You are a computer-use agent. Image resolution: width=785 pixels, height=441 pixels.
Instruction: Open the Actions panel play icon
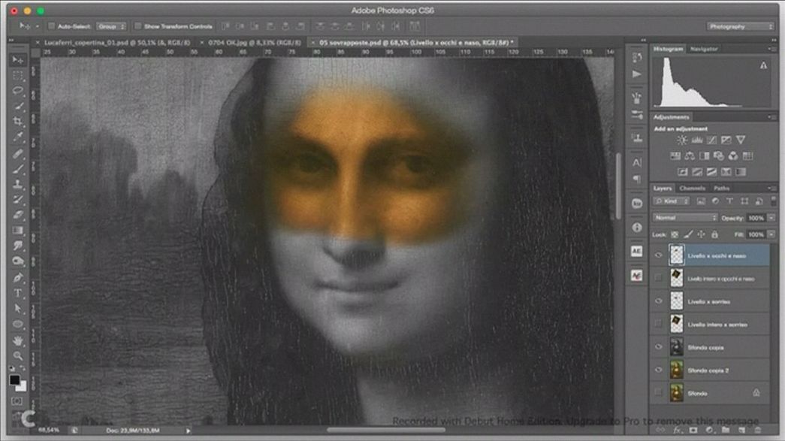[637, 74]
